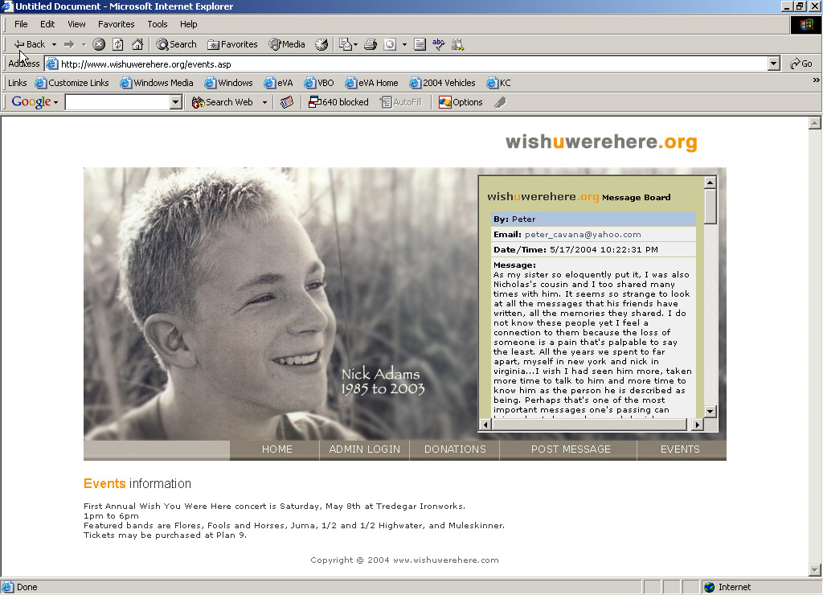823x595 pixels.
Task: Open the Edit menu
Action: tap(47, 24)
